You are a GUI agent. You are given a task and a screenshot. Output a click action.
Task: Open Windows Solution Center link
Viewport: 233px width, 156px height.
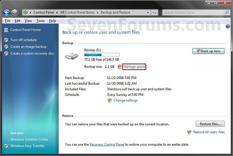tap(29, 139)
